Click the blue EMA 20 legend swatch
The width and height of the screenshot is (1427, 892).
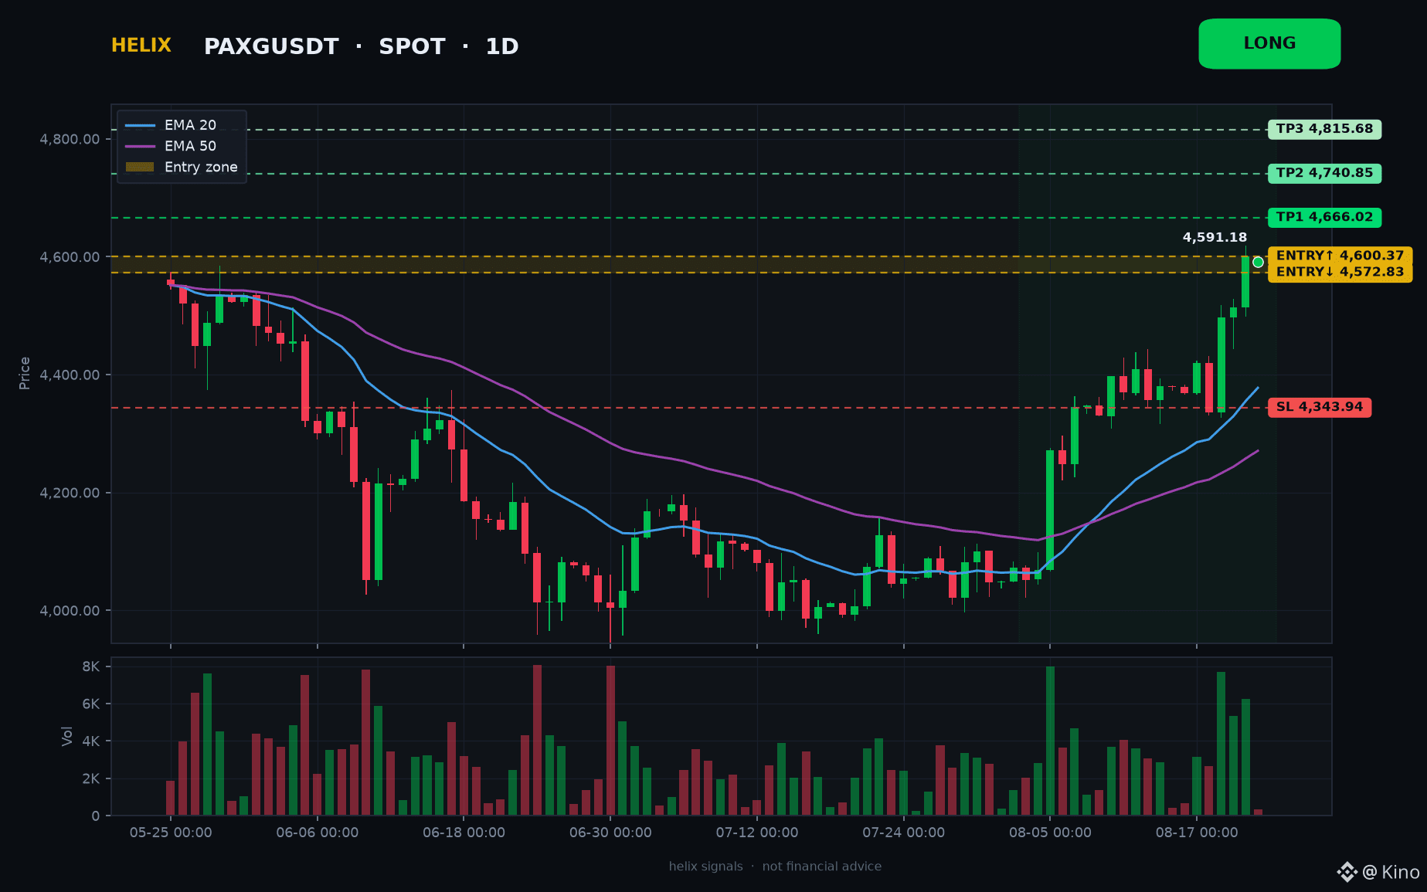[140, 125]
